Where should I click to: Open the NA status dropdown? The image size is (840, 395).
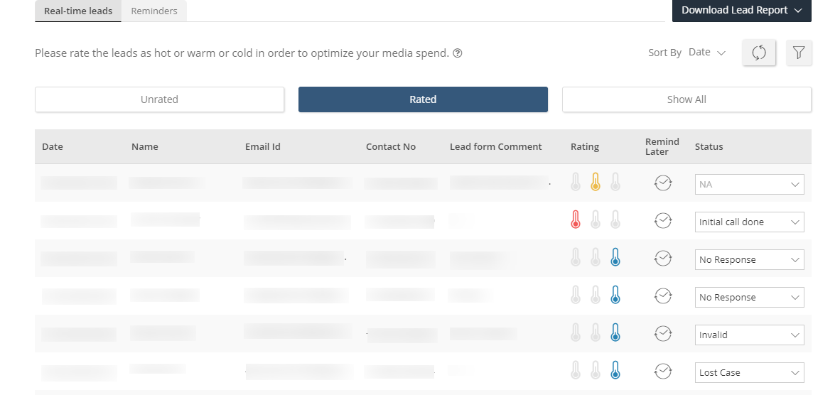click(749, 184)
